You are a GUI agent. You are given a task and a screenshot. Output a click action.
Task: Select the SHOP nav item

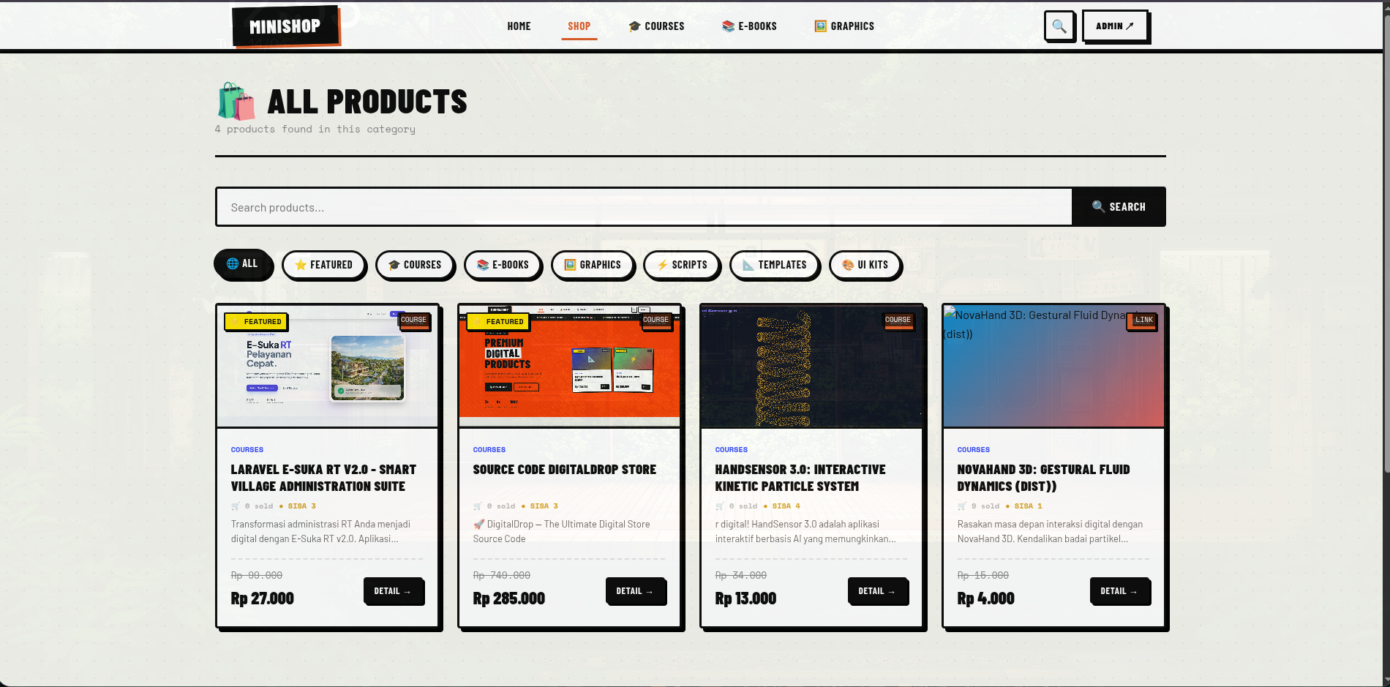[579, 26]
